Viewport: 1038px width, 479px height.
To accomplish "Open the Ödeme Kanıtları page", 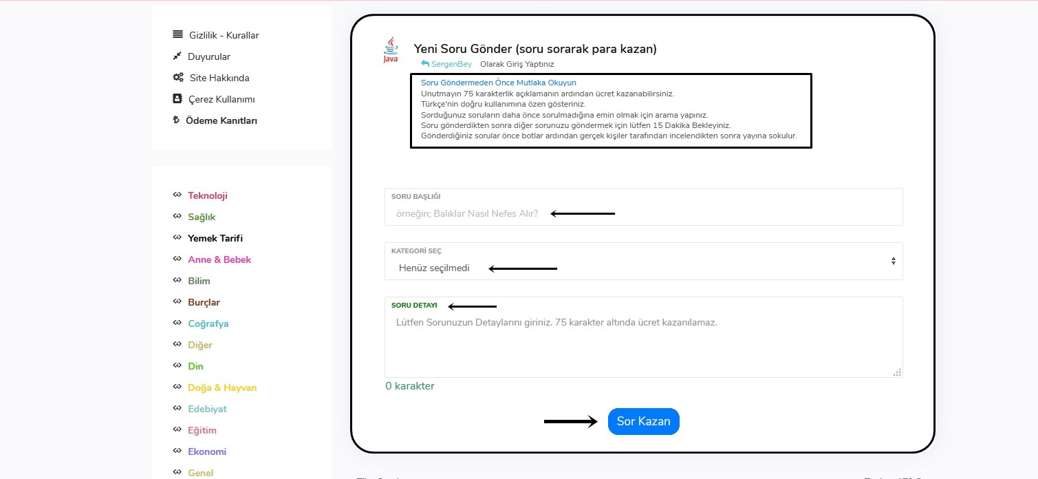I will [x=221, y=120].
